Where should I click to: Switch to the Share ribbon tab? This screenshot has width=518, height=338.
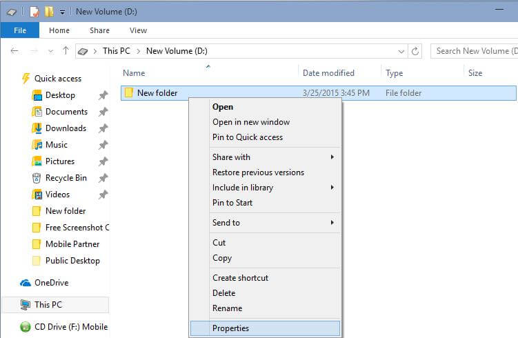[99, 30]
